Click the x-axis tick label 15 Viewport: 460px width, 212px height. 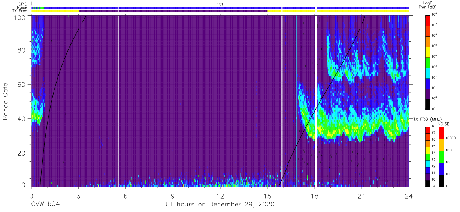coord(267,196)
